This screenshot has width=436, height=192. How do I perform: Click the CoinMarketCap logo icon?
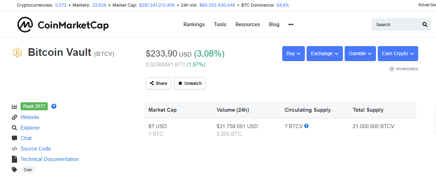click(x=25, y=24)
